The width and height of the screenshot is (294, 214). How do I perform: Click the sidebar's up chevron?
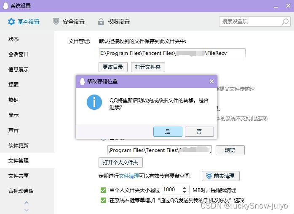click(x=27, y=203)
